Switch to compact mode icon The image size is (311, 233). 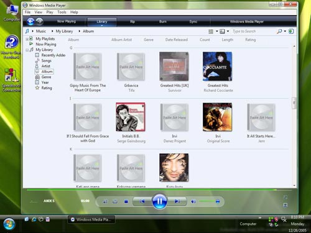pos(285,205)
